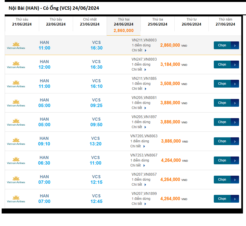
Task: Select the Chủ nhật 23/06/2024 date tab
Action: tap(90, 22)
